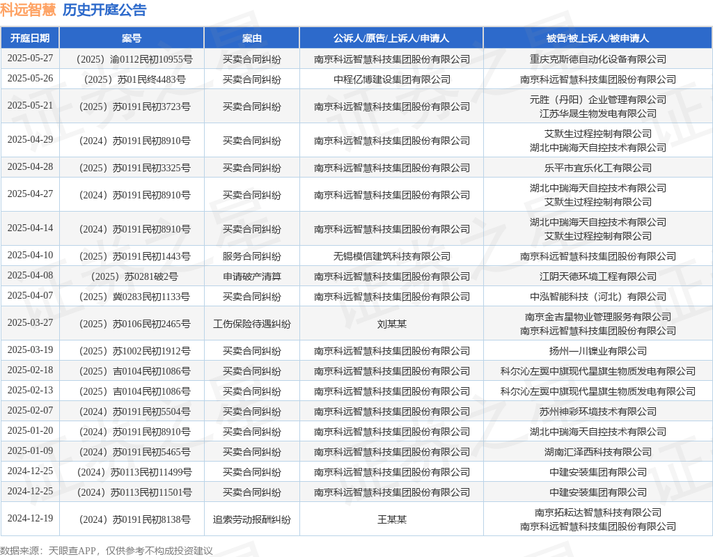
Task: Click case number (2025)渝0112民初10955号
Action: pos(132,59)
